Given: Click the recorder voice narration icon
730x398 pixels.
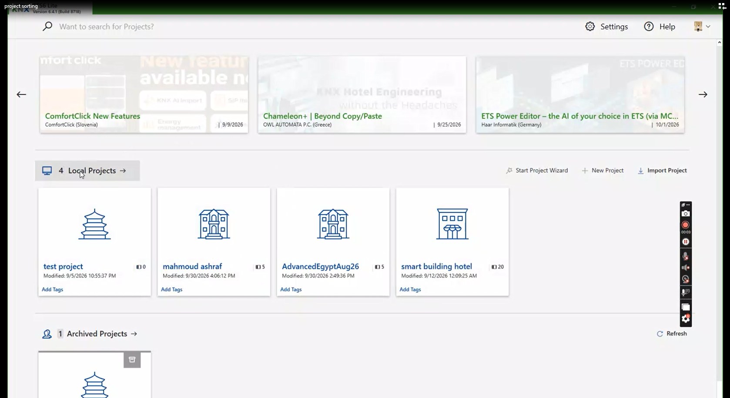Looking at the screenshot, I should click(686, 293).
